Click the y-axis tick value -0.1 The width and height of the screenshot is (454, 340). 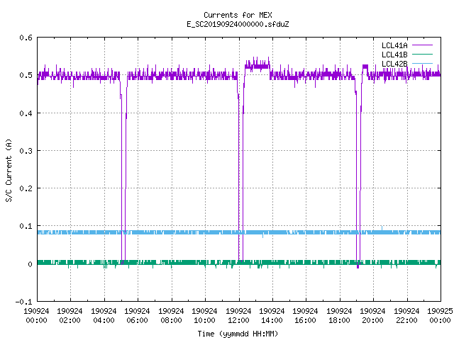(x=23, y=302)
